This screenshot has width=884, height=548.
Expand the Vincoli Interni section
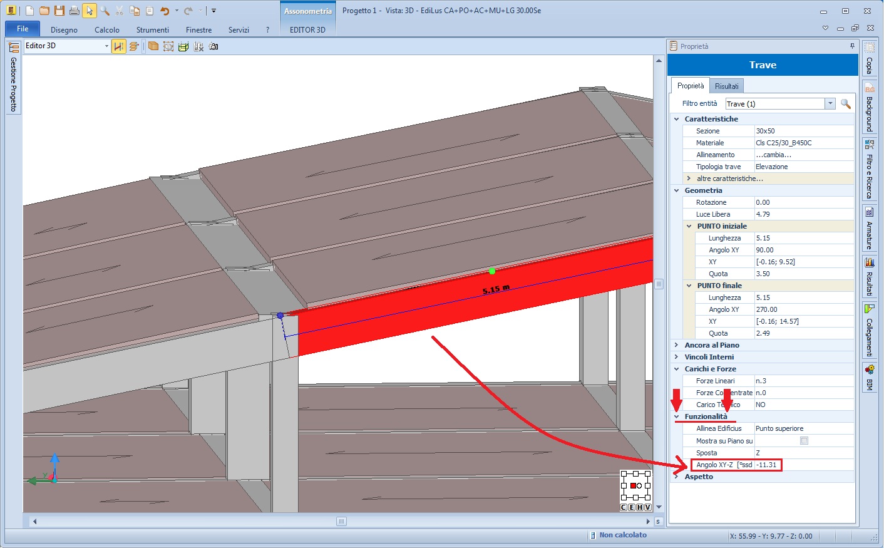[676, 357]
